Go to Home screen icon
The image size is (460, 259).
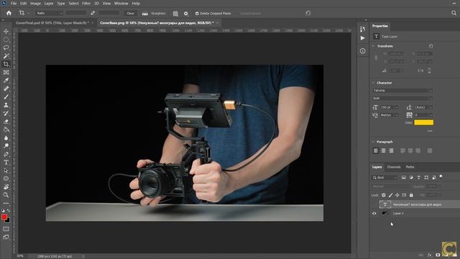pos(9,13)
